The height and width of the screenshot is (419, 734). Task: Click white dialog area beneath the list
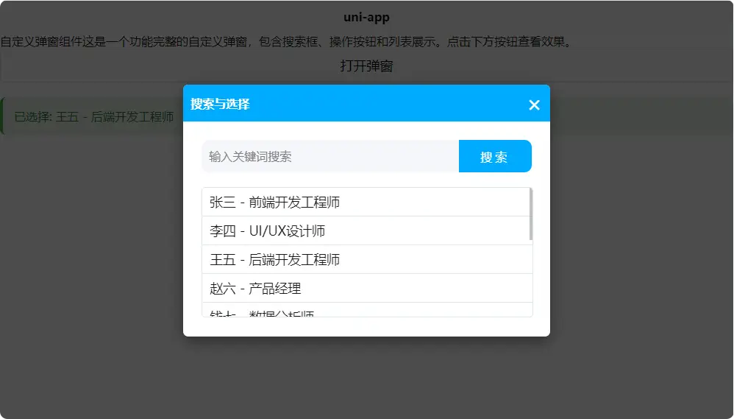click(x=366, y=327)
